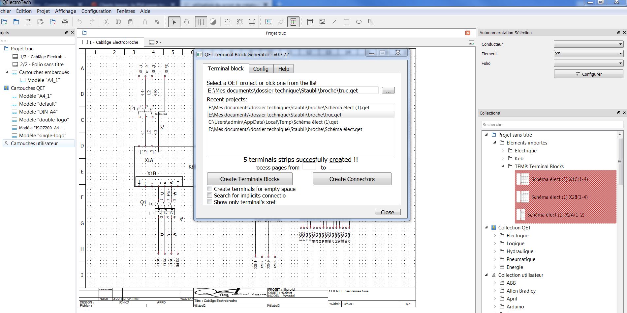
Task: Click the Undo arrow icon
Action: (79, 22)
